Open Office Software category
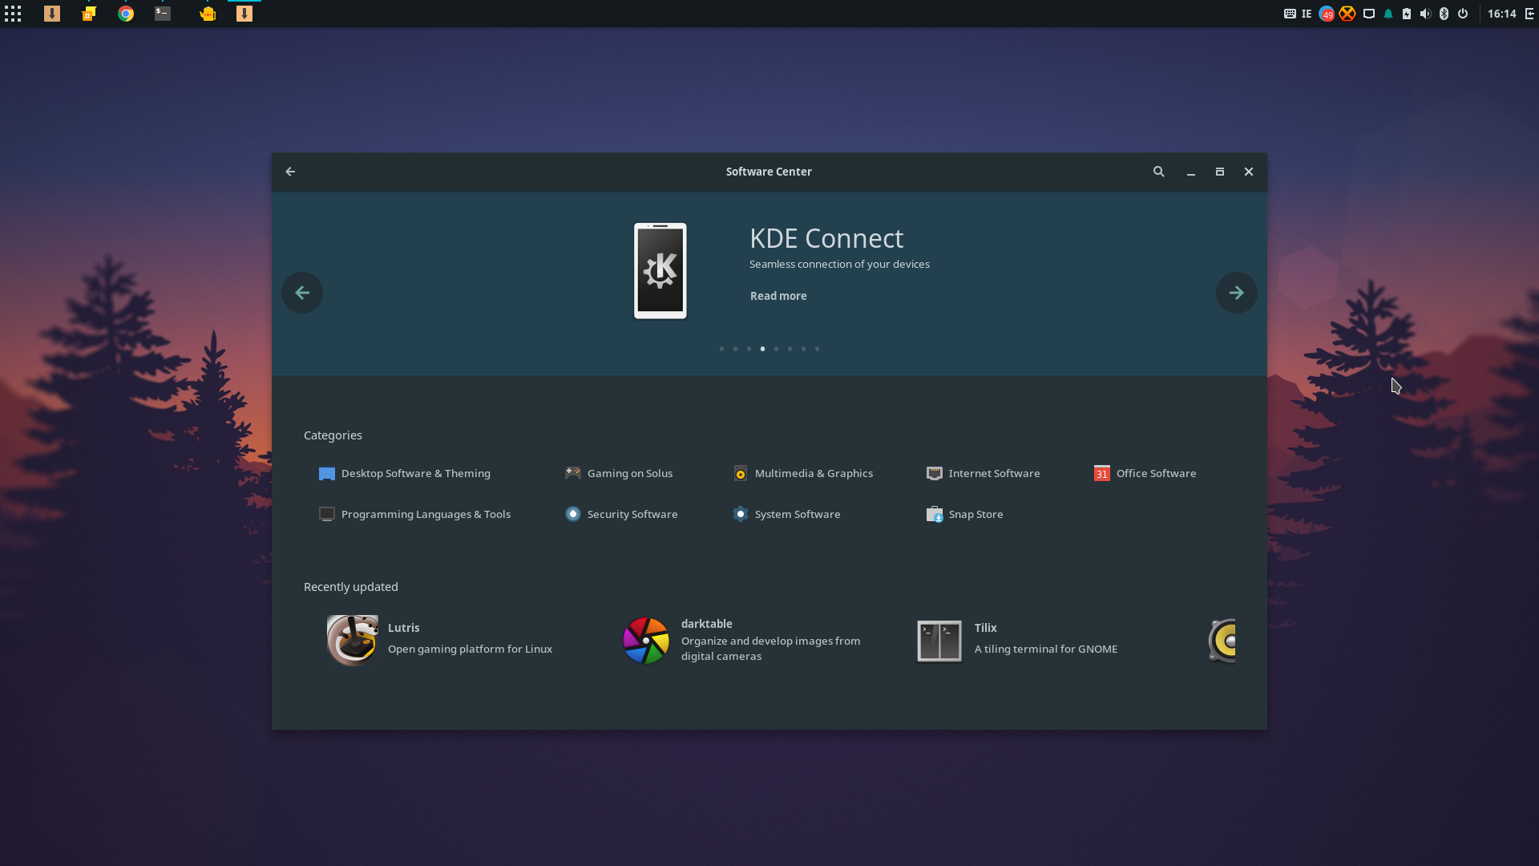This screenshot has height=866, width=1539. [x=1145, y=473]
